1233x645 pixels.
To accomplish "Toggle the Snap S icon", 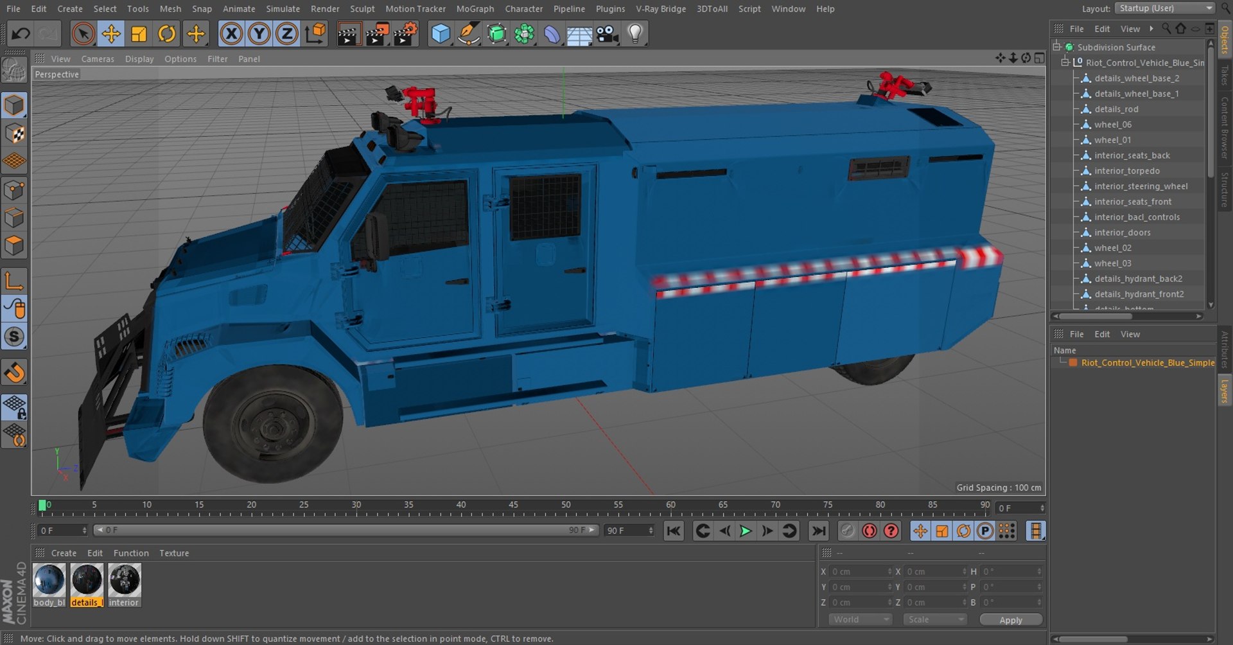I will (x=14, y=337).
